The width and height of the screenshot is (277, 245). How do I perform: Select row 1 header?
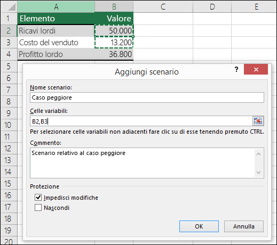(9, 19)
